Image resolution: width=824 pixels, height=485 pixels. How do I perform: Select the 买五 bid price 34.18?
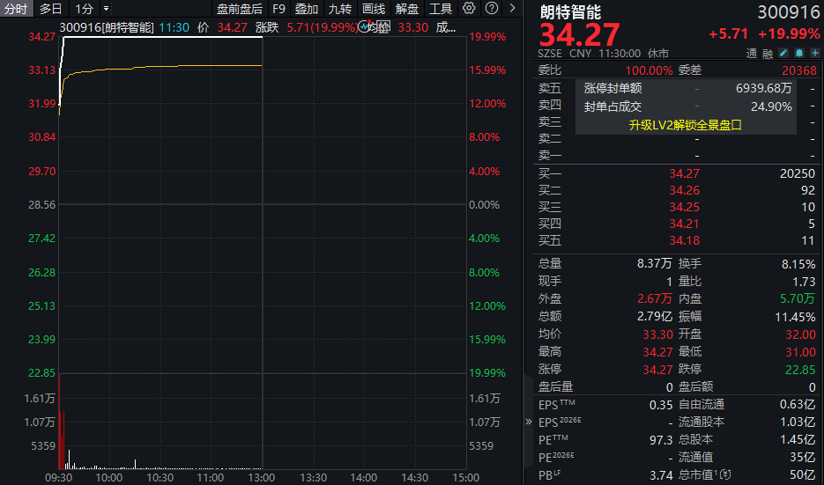pyautogui.click(x=684, y=240)
